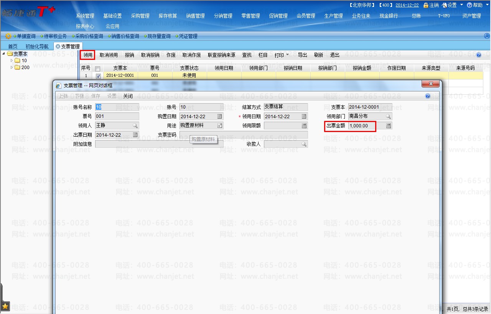491x314 pixels.
Task: Open the 设置 dropdown arrow in top bar
Action: pyautogui.click(x=461, y=5)
